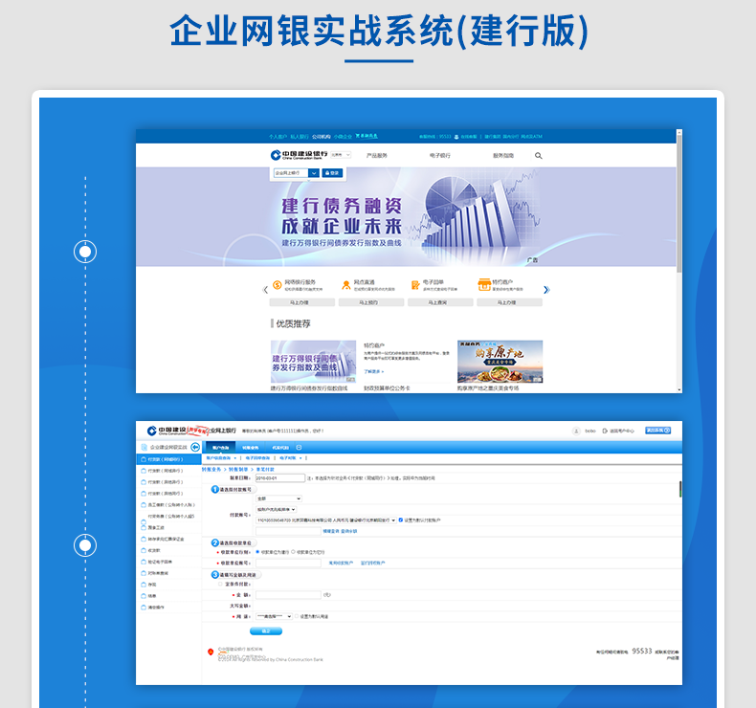Check the 设置为默认用途 checkbox
756x708 pixels.
click(x=297, y=616)
